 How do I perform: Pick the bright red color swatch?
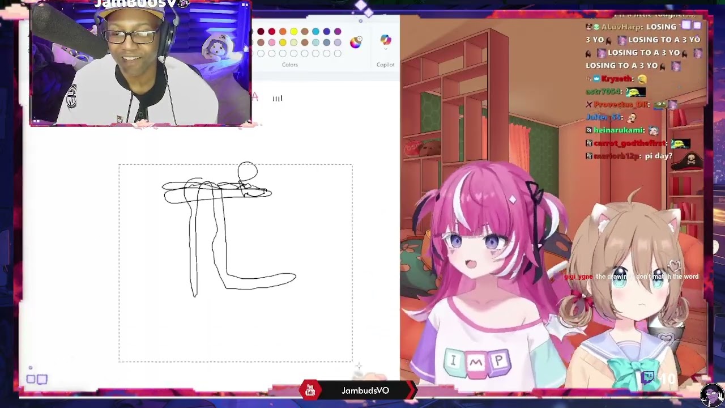point(272,32)
